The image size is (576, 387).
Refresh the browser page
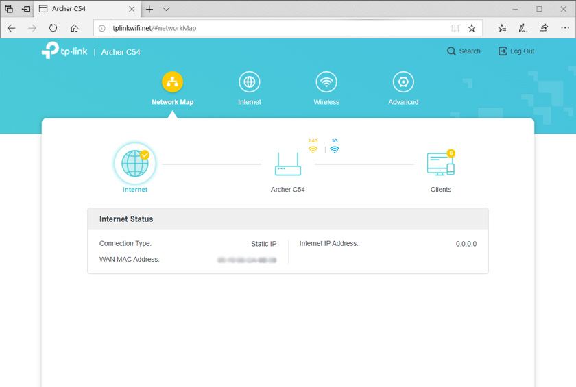pyautogui.click(x=53, y=28)
